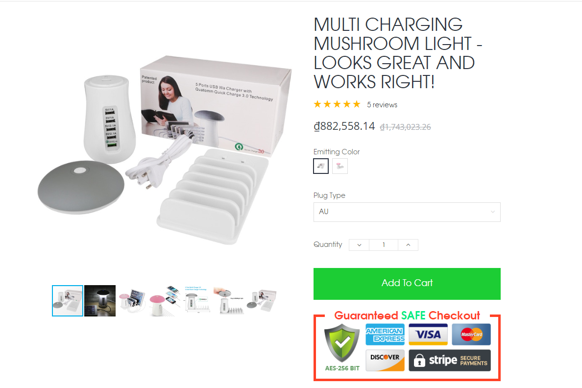Select the dimensions diagram thumbnail
Screen dimensions: 582x388
pyautogui.click(x=197, y=301)
